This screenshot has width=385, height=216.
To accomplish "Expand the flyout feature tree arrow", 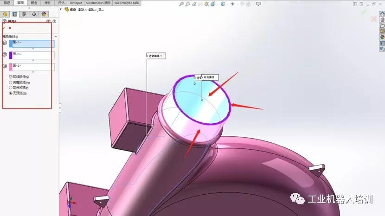I will [61, 9].
